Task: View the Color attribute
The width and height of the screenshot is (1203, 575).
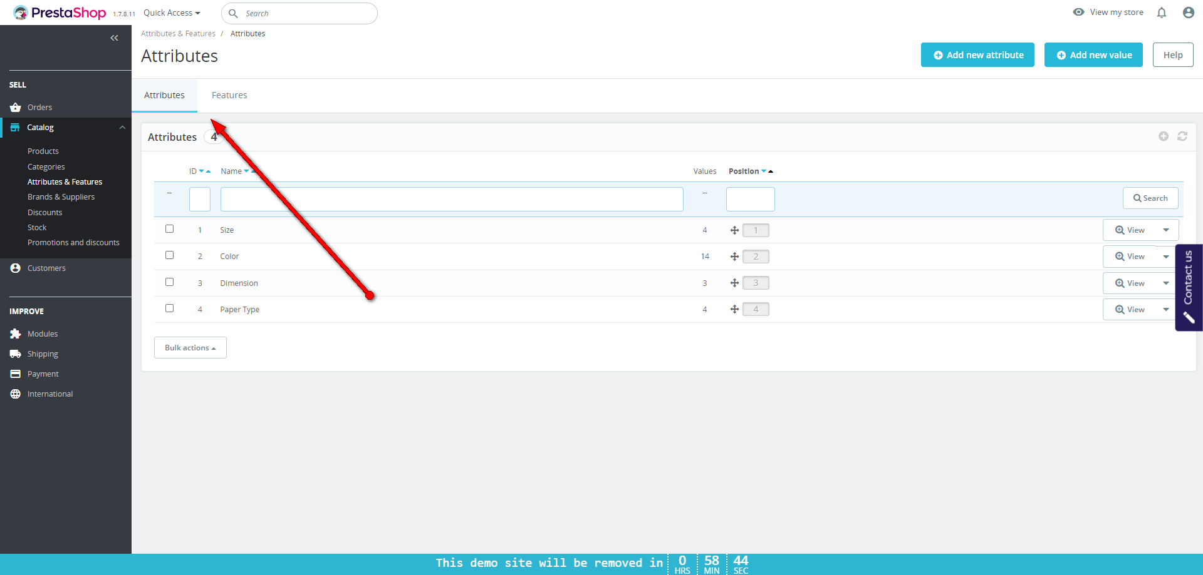Action: 1130,257
